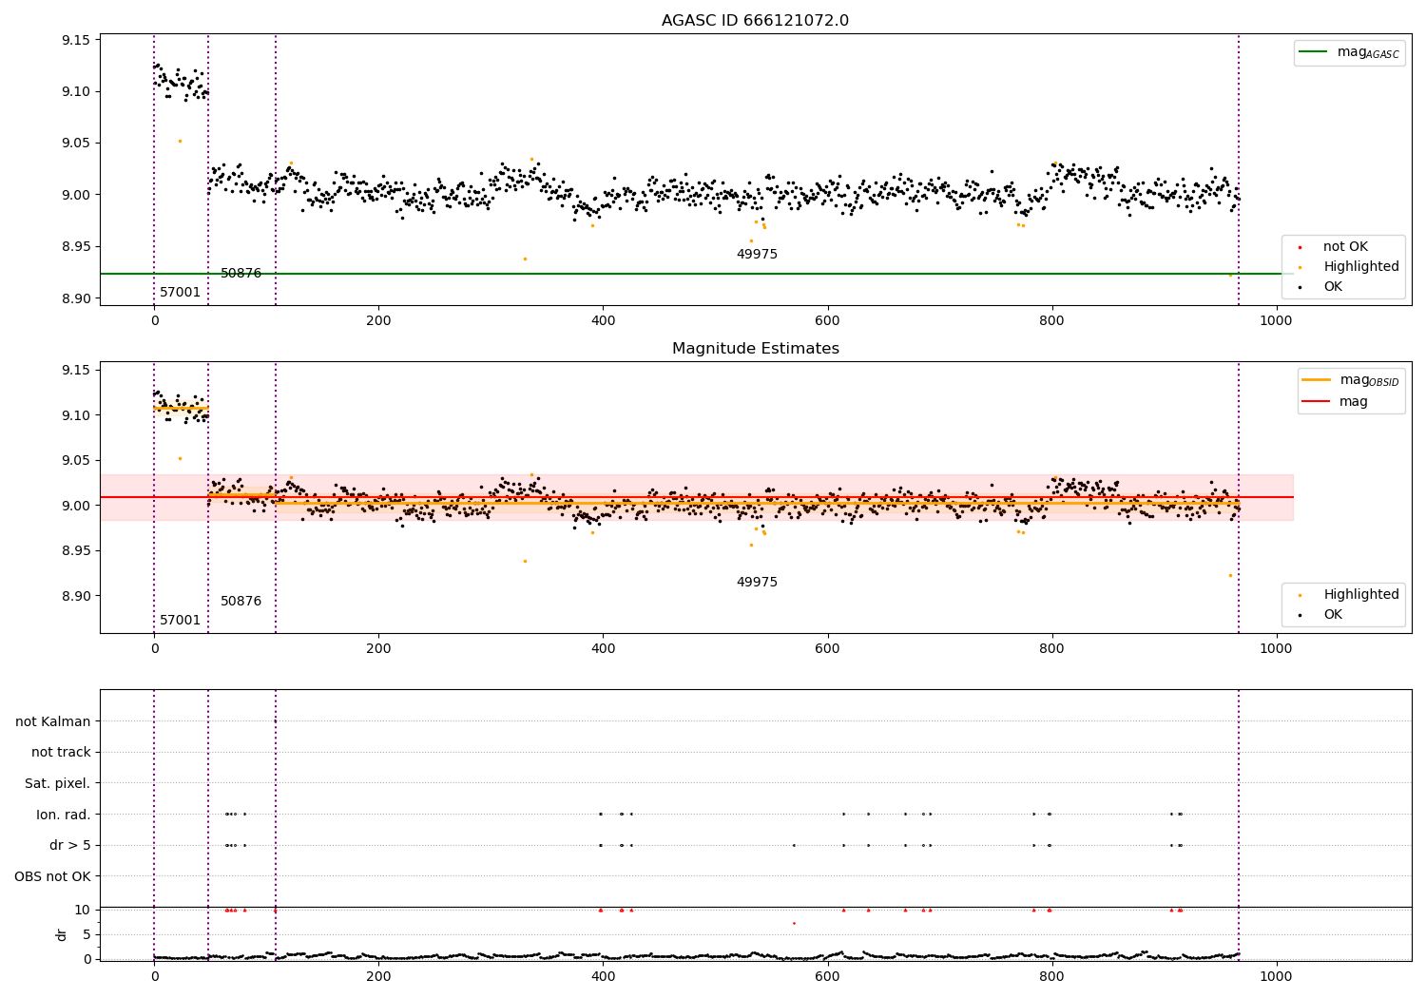Viewport: 1426px width, 998px height.
Task: Click the 'dr' axis label in bottom plot
Action: tap(62, 934)
